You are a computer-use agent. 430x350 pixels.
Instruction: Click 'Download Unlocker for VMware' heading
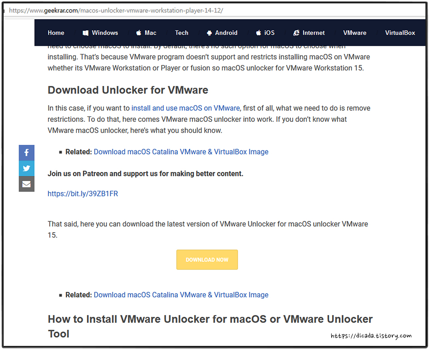128,90
